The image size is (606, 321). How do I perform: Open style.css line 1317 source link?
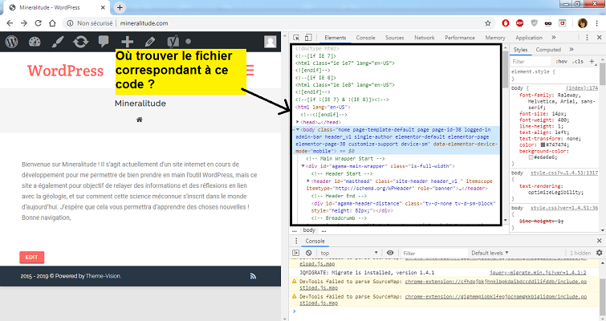pos(564,173)
